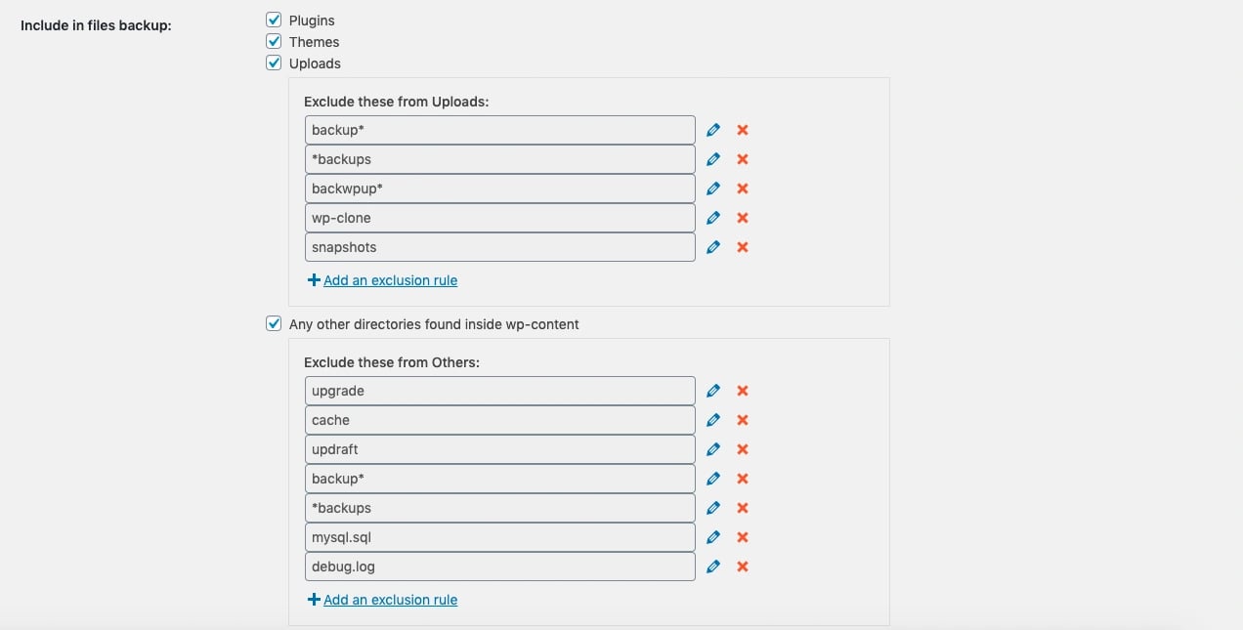
Task: Select the upgrade exclusion input field
Action: (x=499, y=391)
